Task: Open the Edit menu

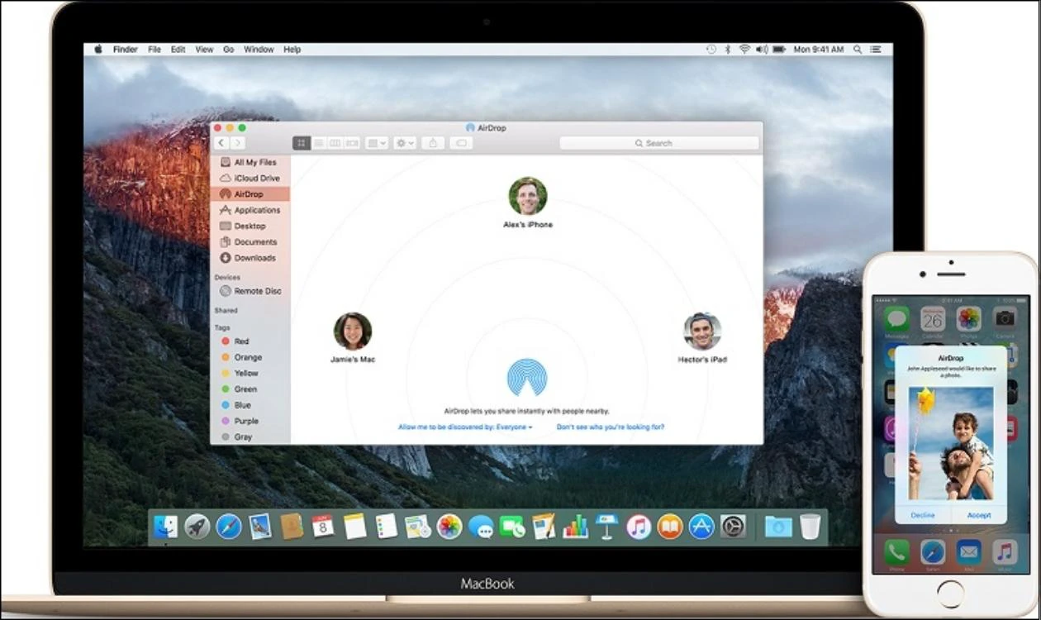Action: pos(178,50)
